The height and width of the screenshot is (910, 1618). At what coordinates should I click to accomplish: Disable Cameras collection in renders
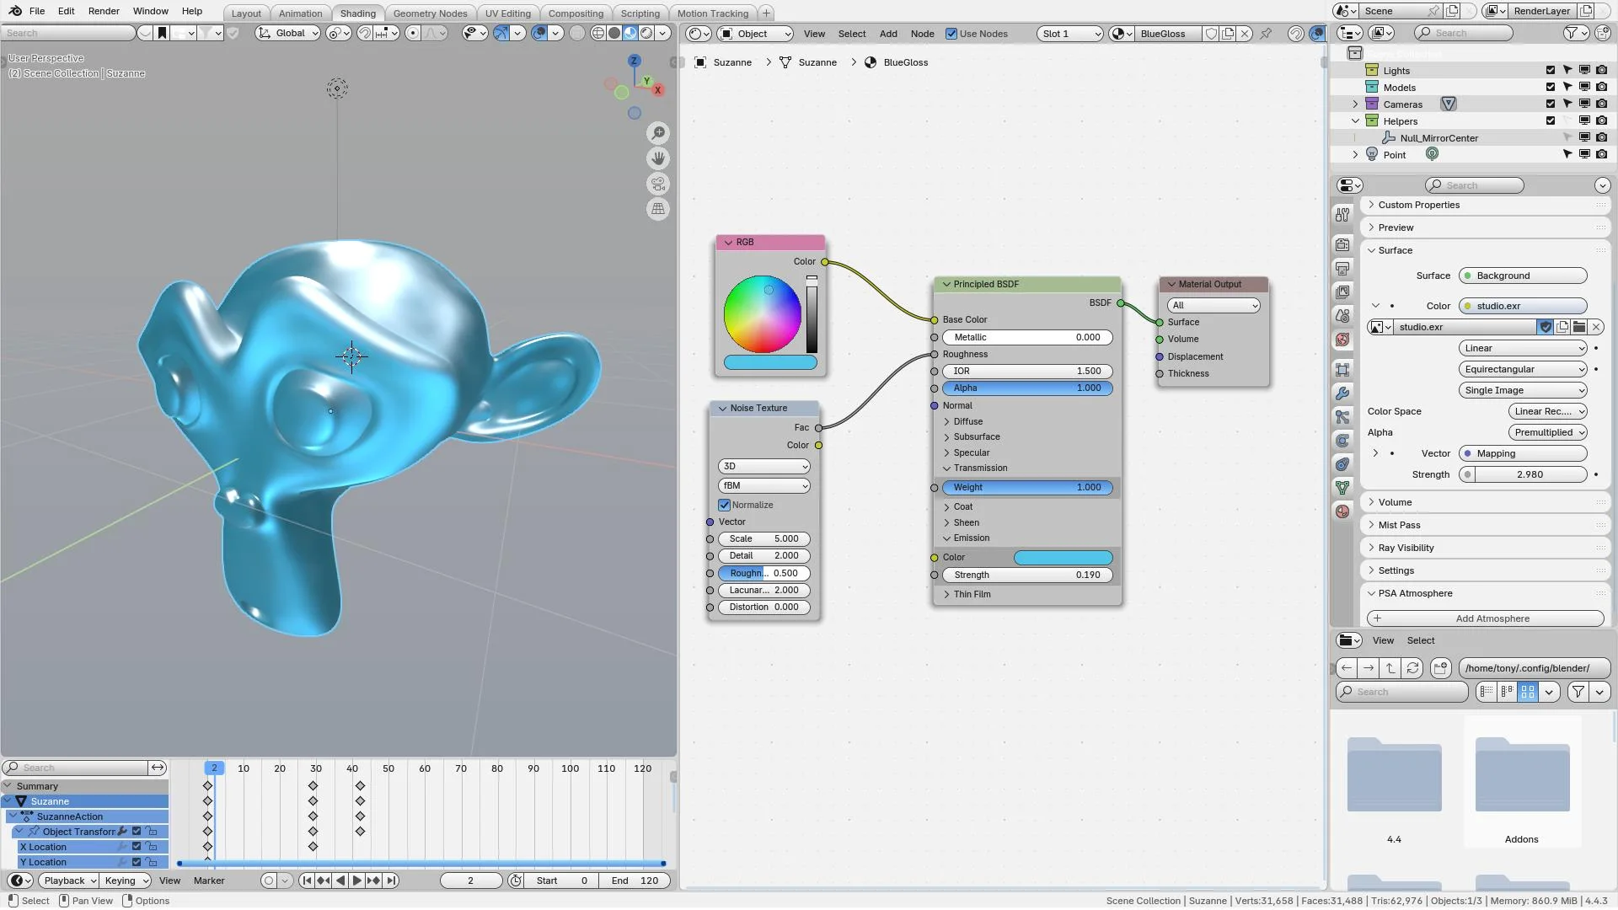click(1601, 104)
